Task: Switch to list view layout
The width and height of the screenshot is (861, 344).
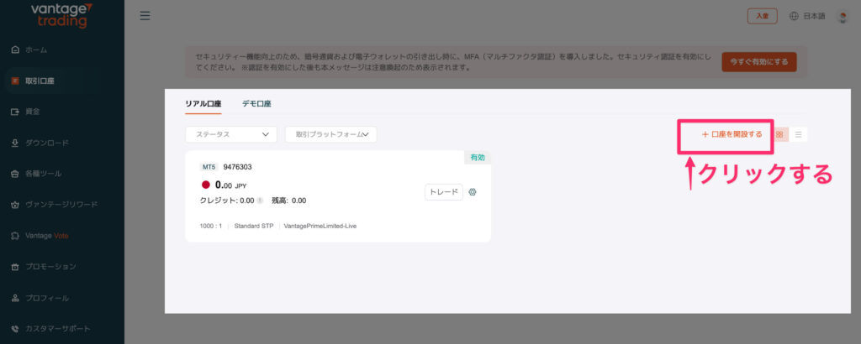Action: tap(799, 134)
